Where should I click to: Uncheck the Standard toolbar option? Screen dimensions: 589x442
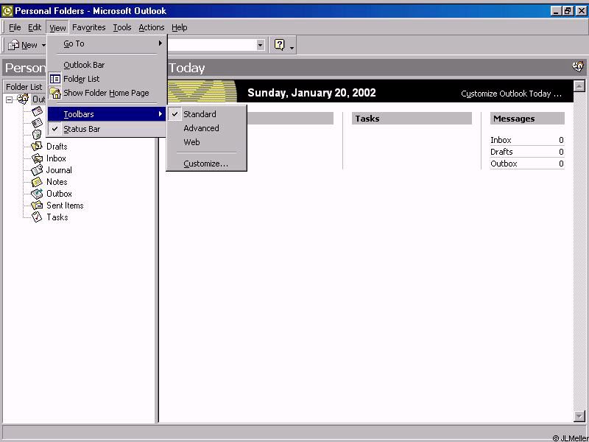pyautogui.click(x=206, y=114)
